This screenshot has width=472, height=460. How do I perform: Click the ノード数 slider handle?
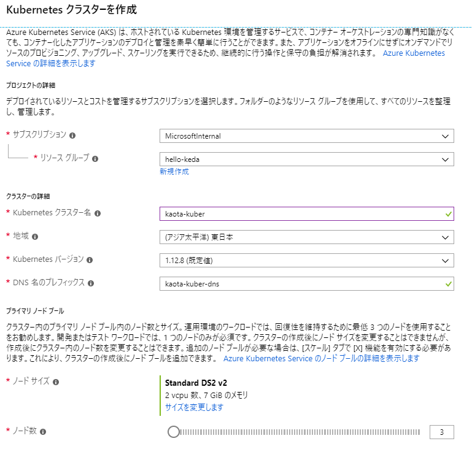pyautogui.click(x=174, y=432)
